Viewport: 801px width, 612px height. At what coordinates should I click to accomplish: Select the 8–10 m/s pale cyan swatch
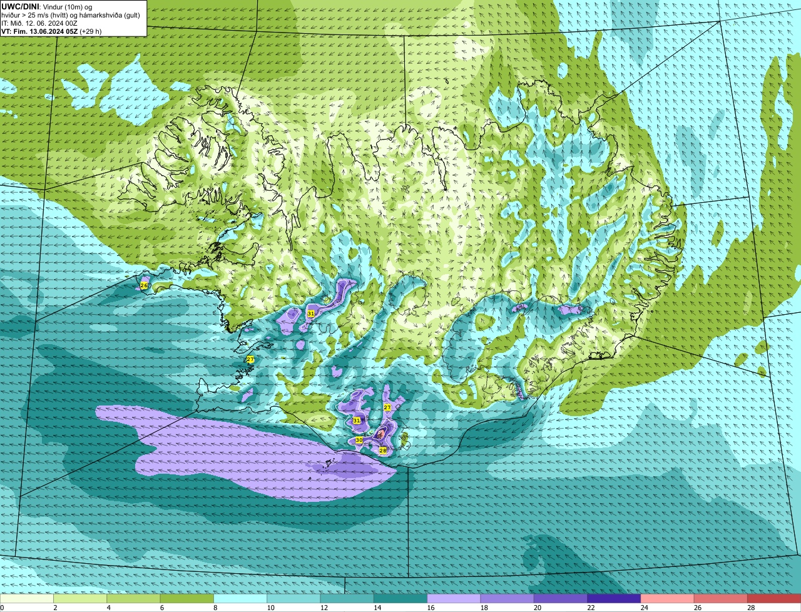click(240, 598)
